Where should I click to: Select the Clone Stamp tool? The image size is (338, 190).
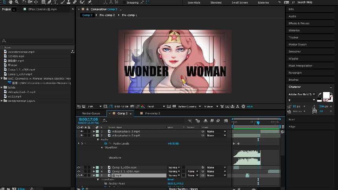click(68, 2)
